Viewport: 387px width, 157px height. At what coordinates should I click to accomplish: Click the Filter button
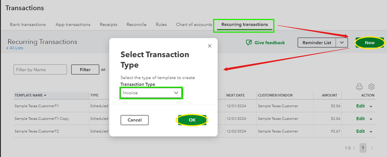(x=85, y=69)
